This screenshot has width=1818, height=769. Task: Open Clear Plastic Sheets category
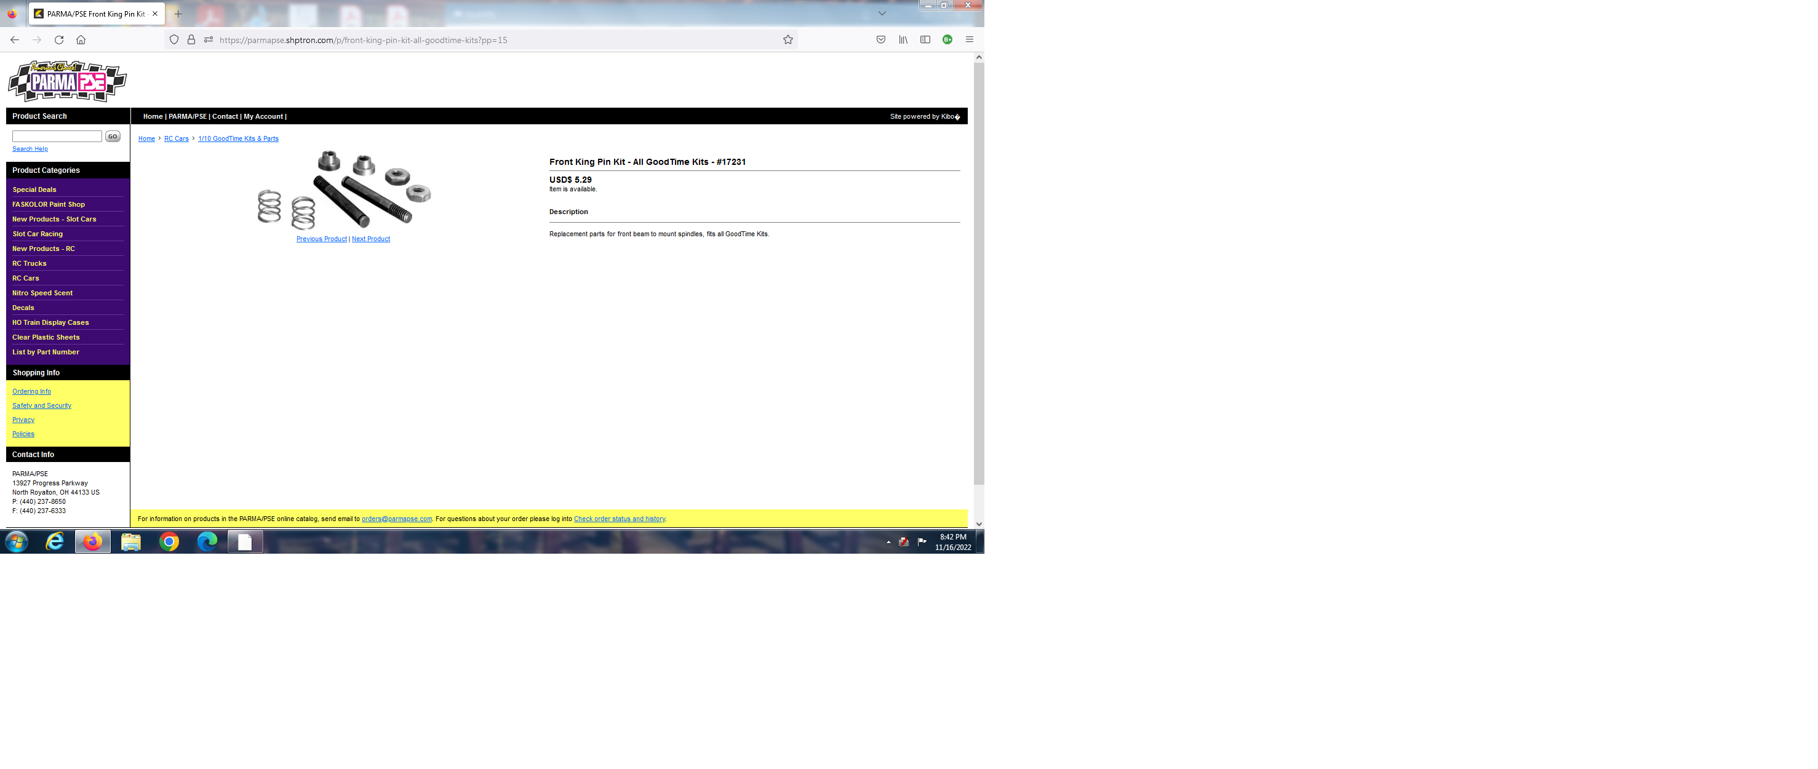(x=46, y=338)
